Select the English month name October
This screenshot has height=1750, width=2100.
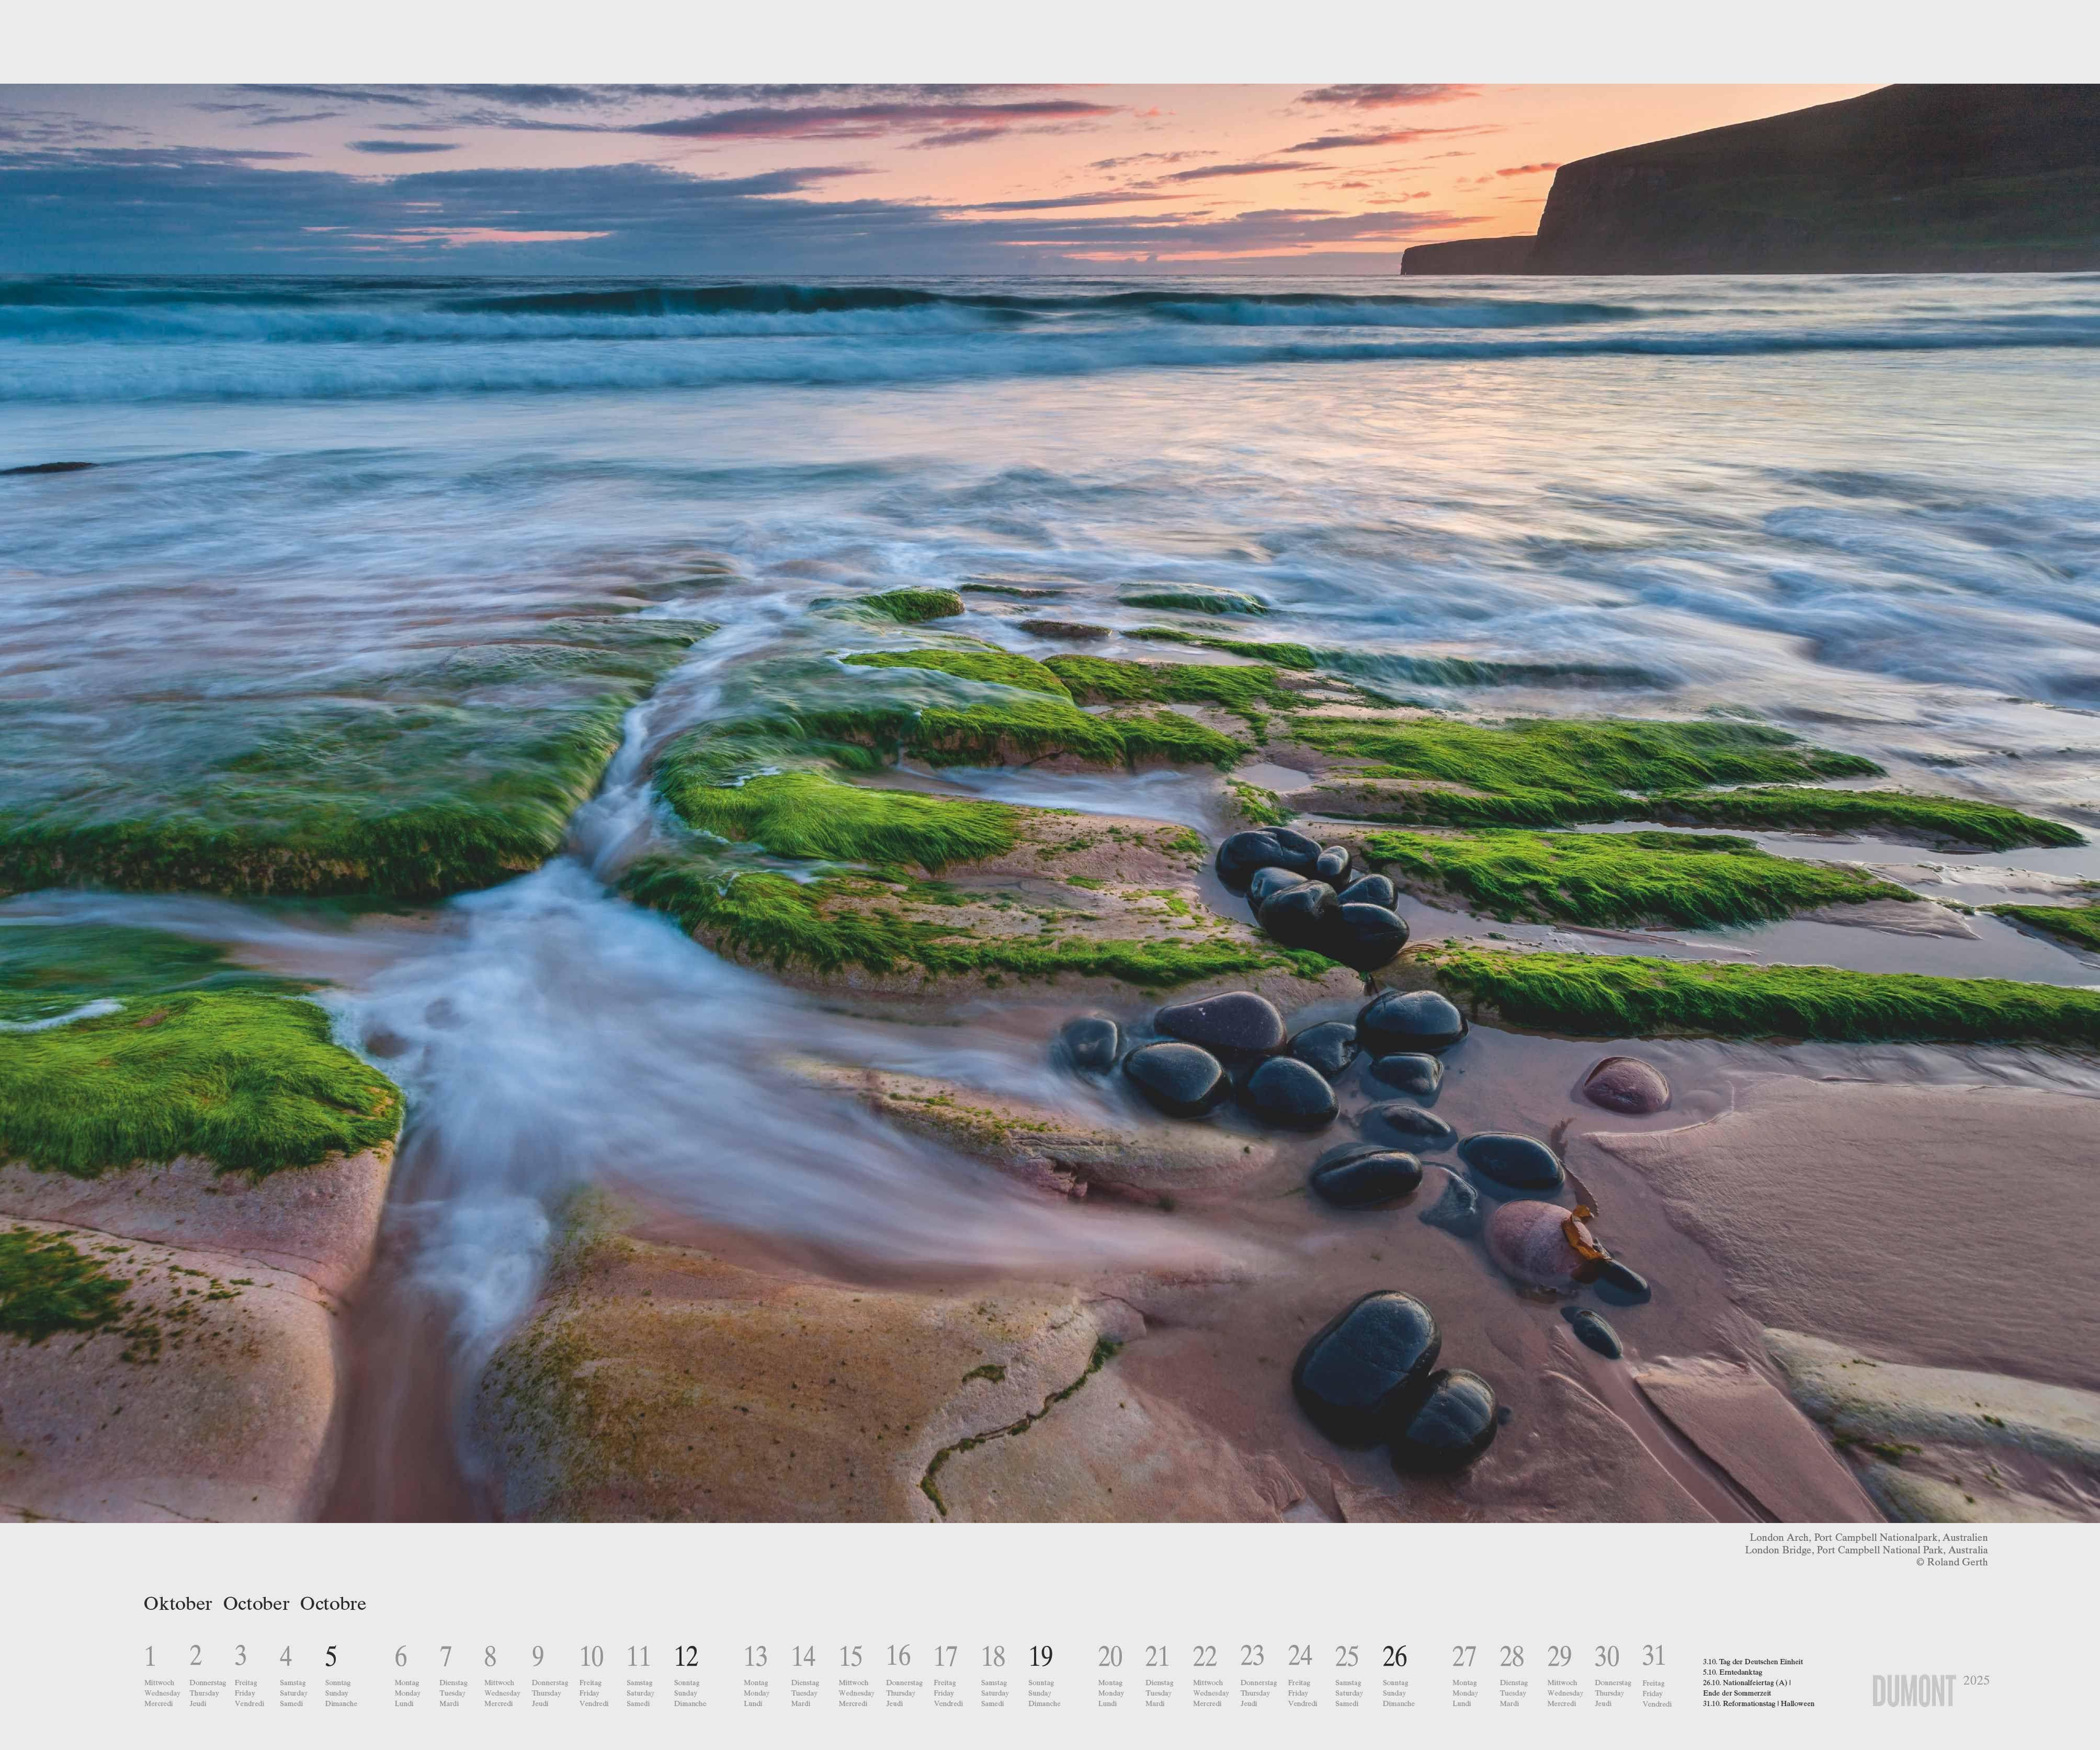coord(256,1603)
